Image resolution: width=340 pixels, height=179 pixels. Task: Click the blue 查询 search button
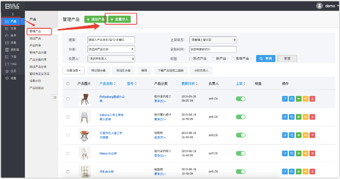[x=266, y=58]
